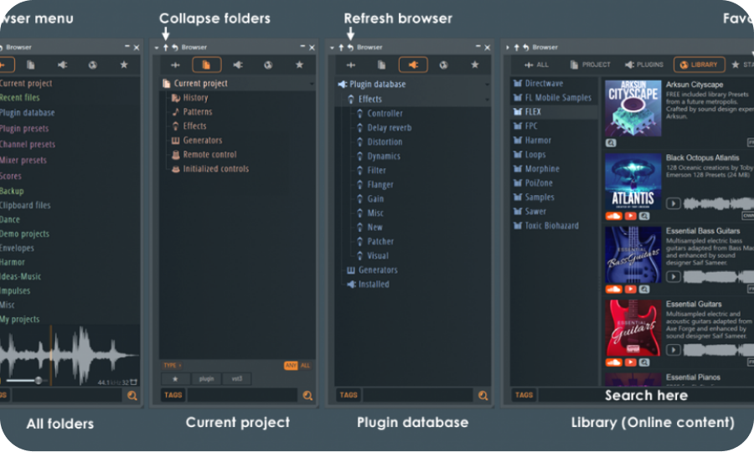
Task: Open Current project tab icon in second browser
Action: (206, 64)
